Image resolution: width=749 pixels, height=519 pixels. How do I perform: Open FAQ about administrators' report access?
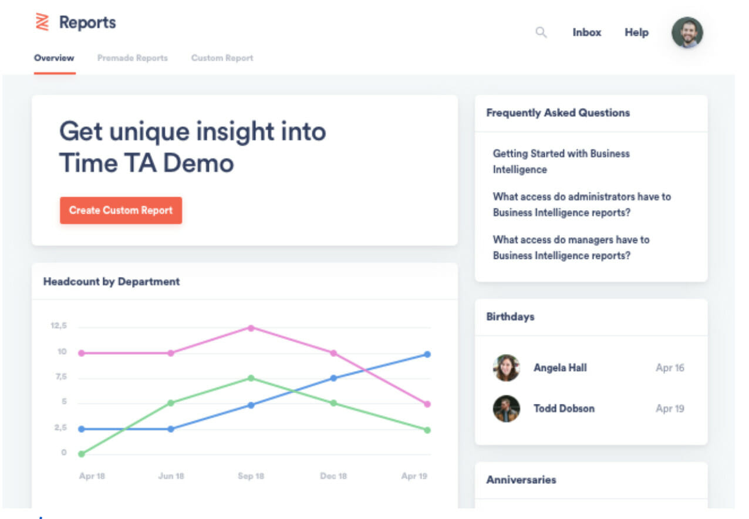[581, 204]
